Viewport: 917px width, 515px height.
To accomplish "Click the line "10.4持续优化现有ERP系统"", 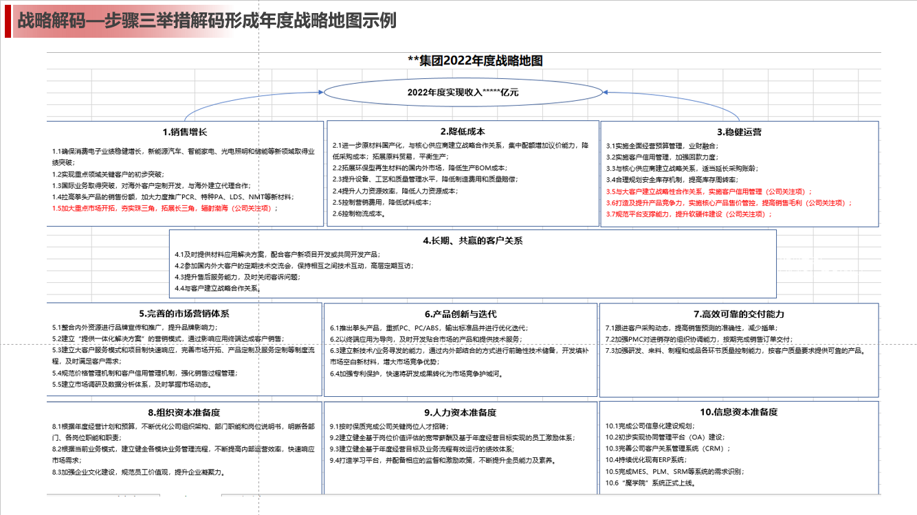I will click(647, 460).
